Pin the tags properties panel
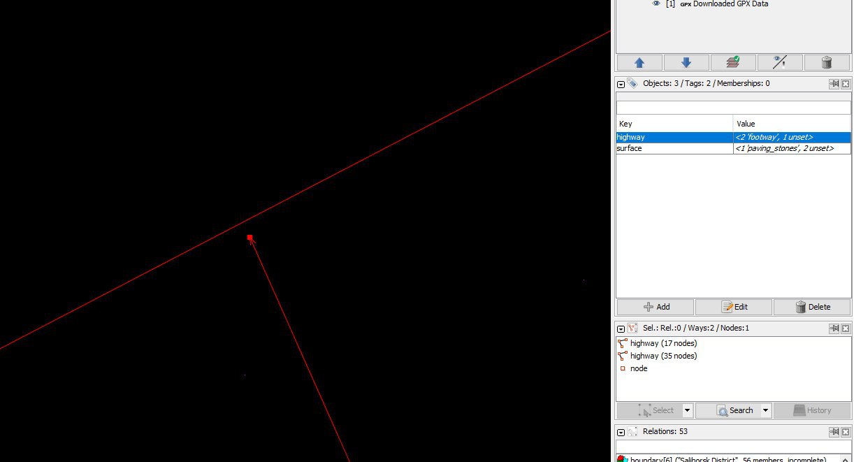This screenshot has height=462, width=854. click(x=834, y=84)
